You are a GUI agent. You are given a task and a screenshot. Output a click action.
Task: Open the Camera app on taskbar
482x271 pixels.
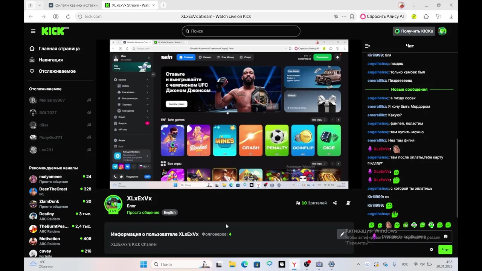[x=319, y=264]
